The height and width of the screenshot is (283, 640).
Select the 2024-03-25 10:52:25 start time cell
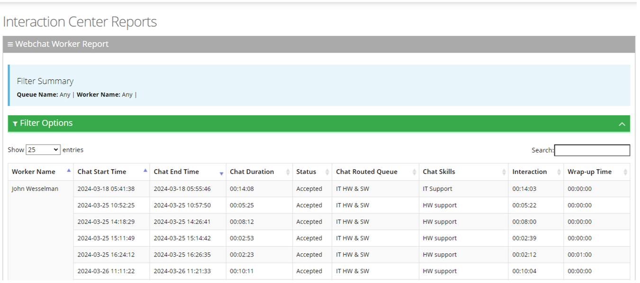(106, 206)
